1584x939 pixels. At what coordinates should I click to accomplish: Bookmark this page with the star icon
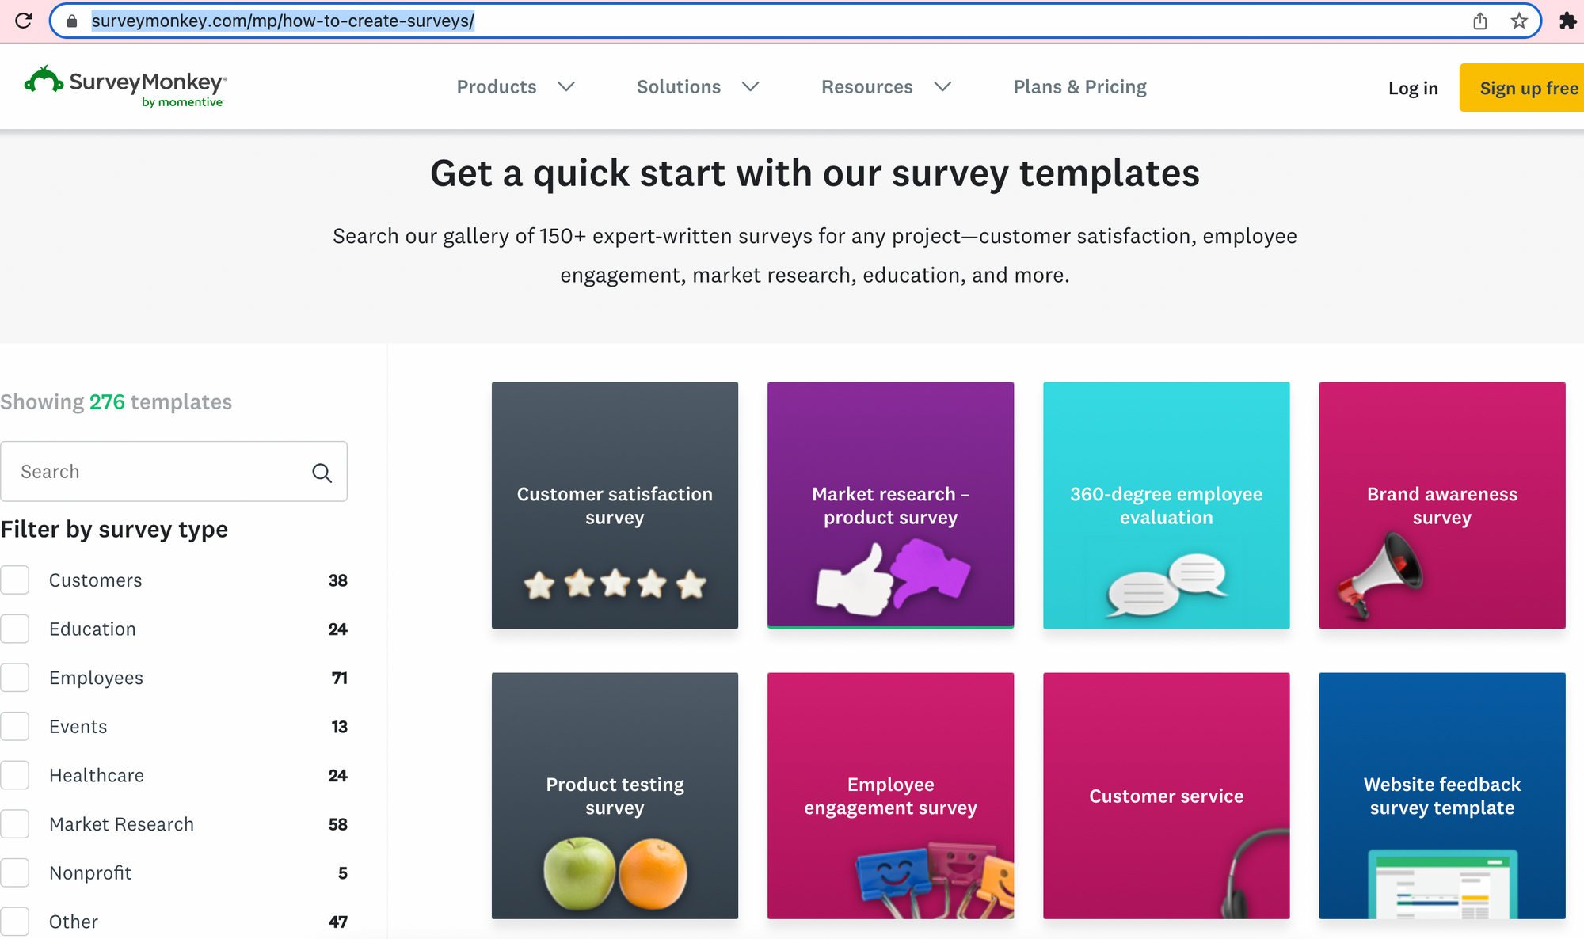[x=1519, y=21]
